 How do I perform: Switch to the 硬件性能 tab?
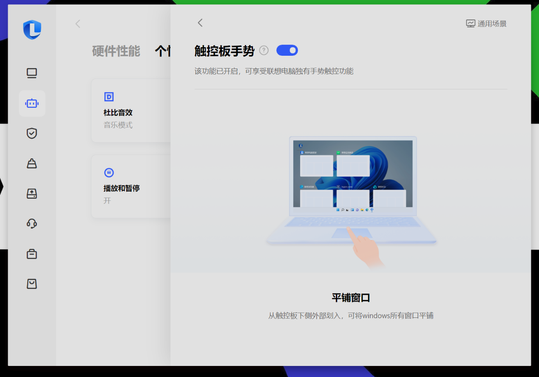116,51
